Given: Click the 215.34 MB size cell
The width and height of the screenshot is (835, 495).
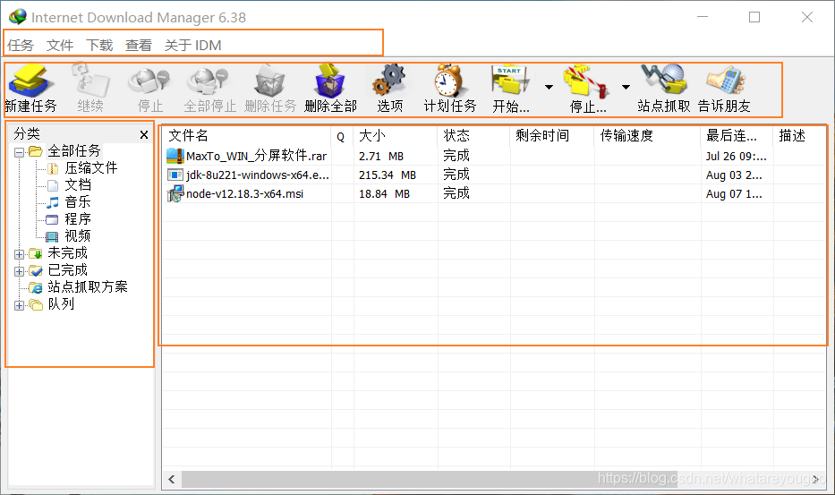Looking at the screenshot, I should pos(388,175).
